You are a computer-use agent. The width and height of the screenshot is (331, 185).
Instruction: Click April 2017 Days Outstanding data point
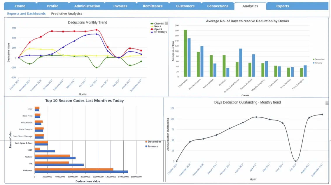(256, 117)
